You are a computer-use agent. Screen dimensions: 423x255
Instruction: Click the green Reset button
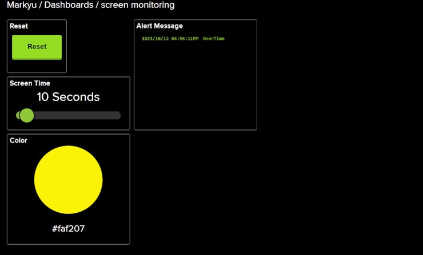[x=37, y=47]
